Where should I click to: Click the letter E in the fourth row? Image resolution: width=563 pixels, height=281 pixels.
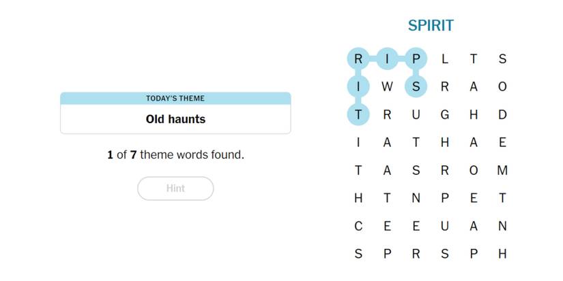[502, 143]
